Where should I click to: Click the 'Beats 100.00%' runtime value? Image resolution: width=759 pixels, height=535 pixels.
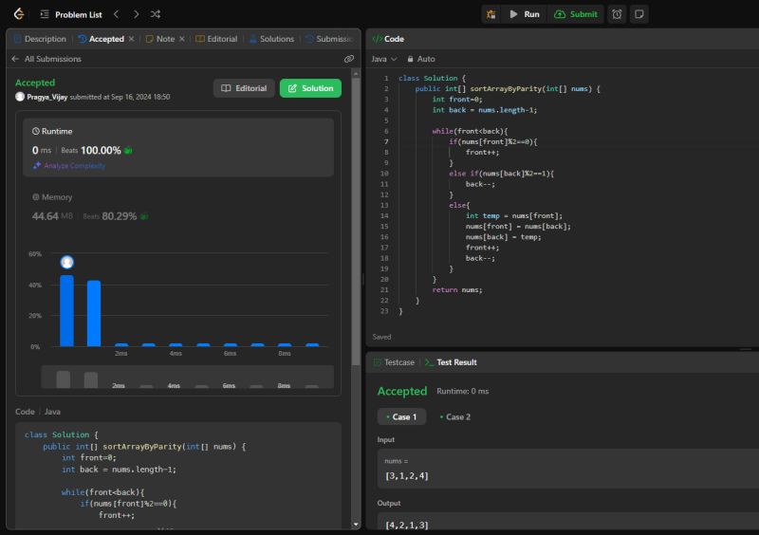[91, 151]
